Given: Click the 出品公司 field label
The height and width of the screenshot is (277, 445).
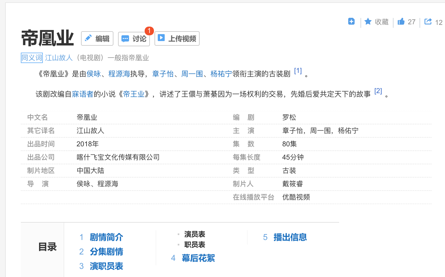Looking at the screenshot, I should 41,157.
